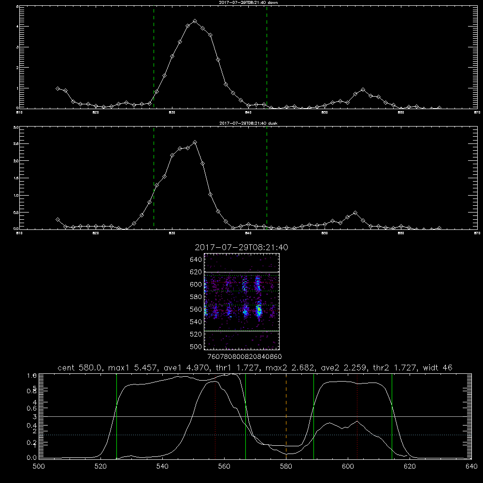The image size is (483, 483).
Task: Click the x-axis label "600" on the bottom plot
Action: tap(348, 467)
